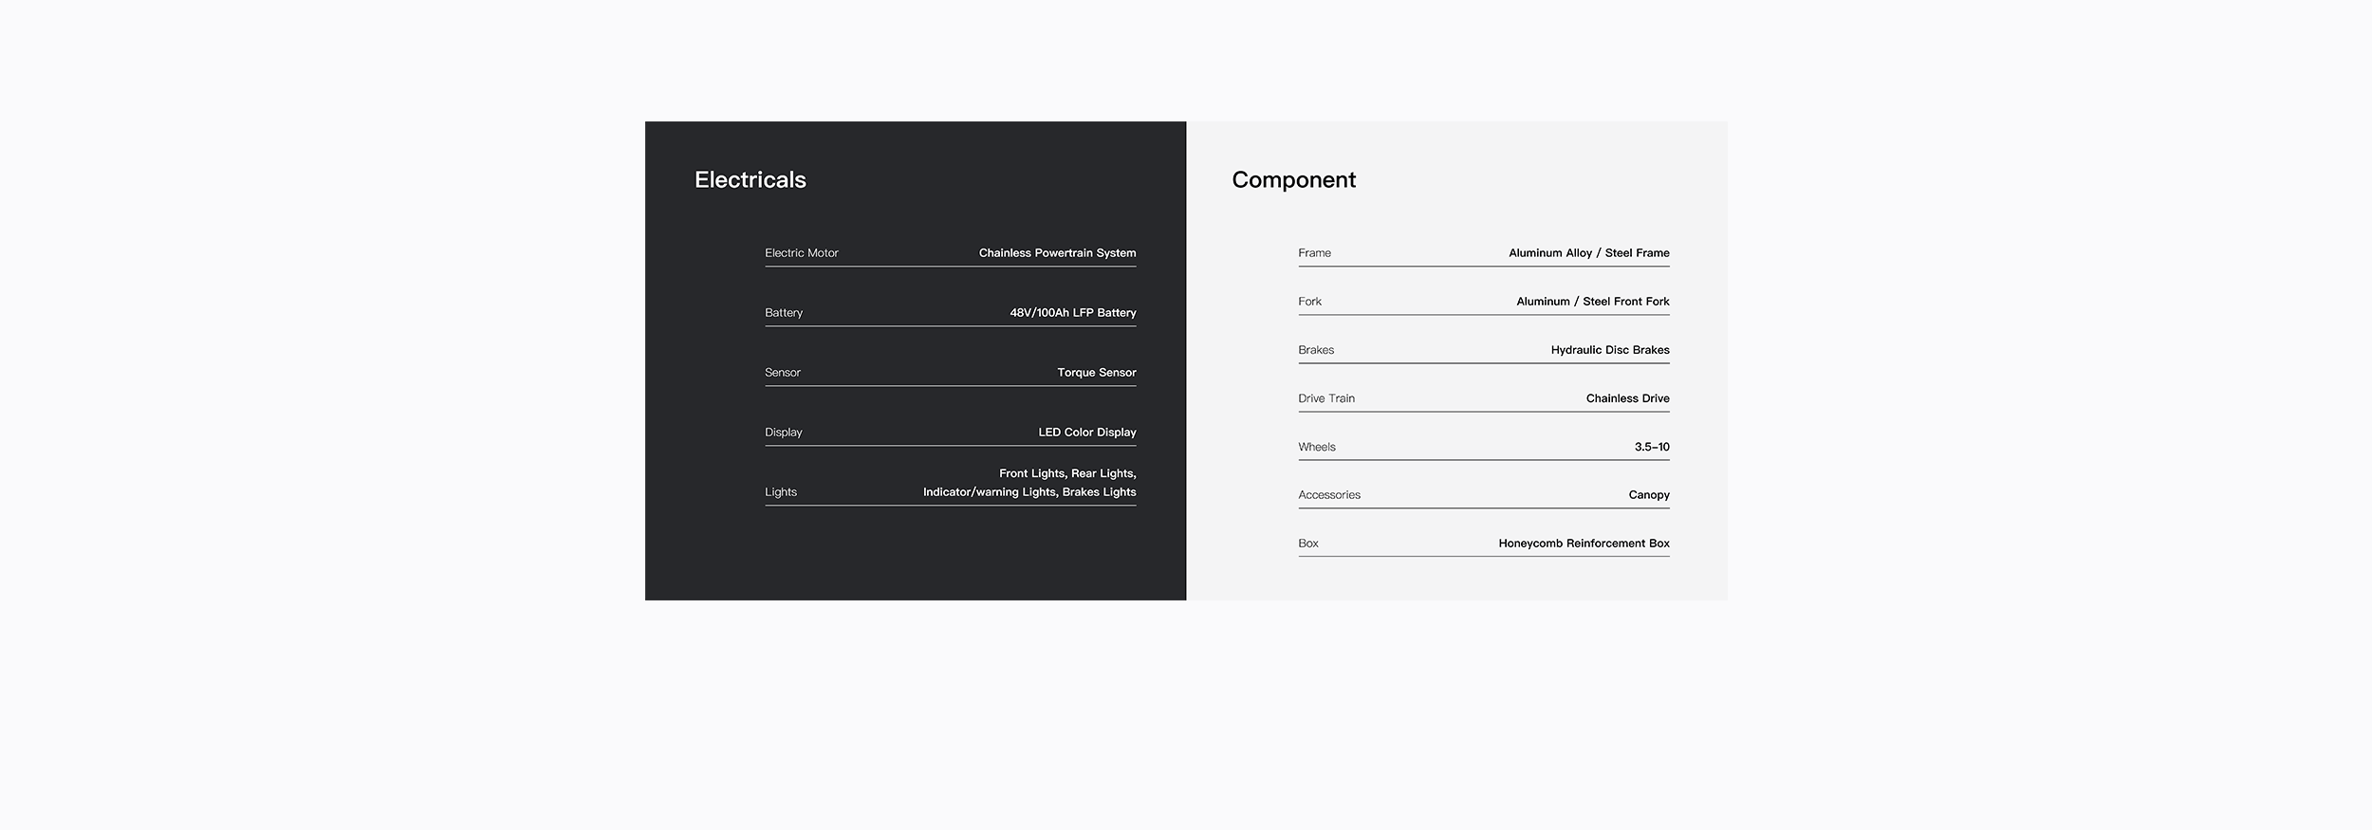The height and width of the screenshot is (830, 2372).
Task: Click the Box row label
Action: (1308, 544)
